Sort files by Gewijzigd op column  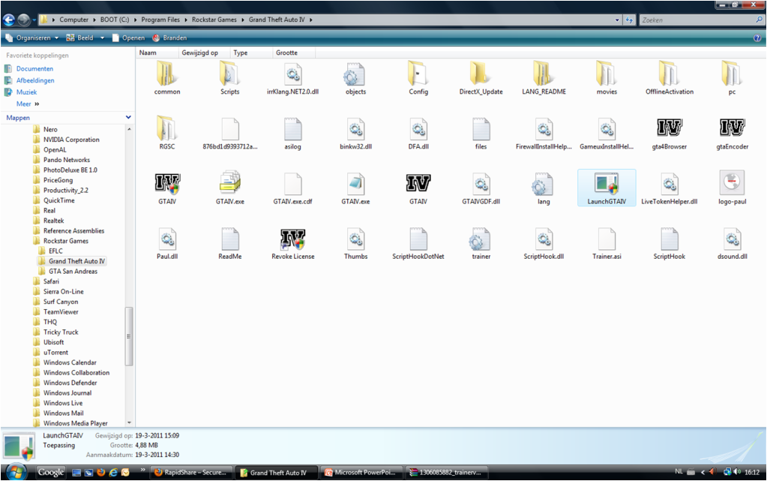(x=203, y=53)
